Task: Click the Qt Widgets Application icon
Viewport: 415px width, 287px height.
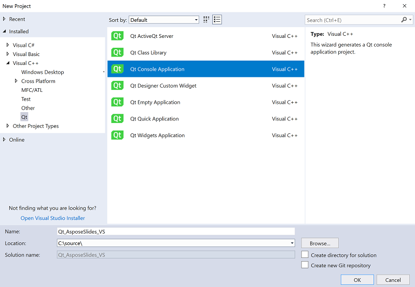Action: pos(117,135)
